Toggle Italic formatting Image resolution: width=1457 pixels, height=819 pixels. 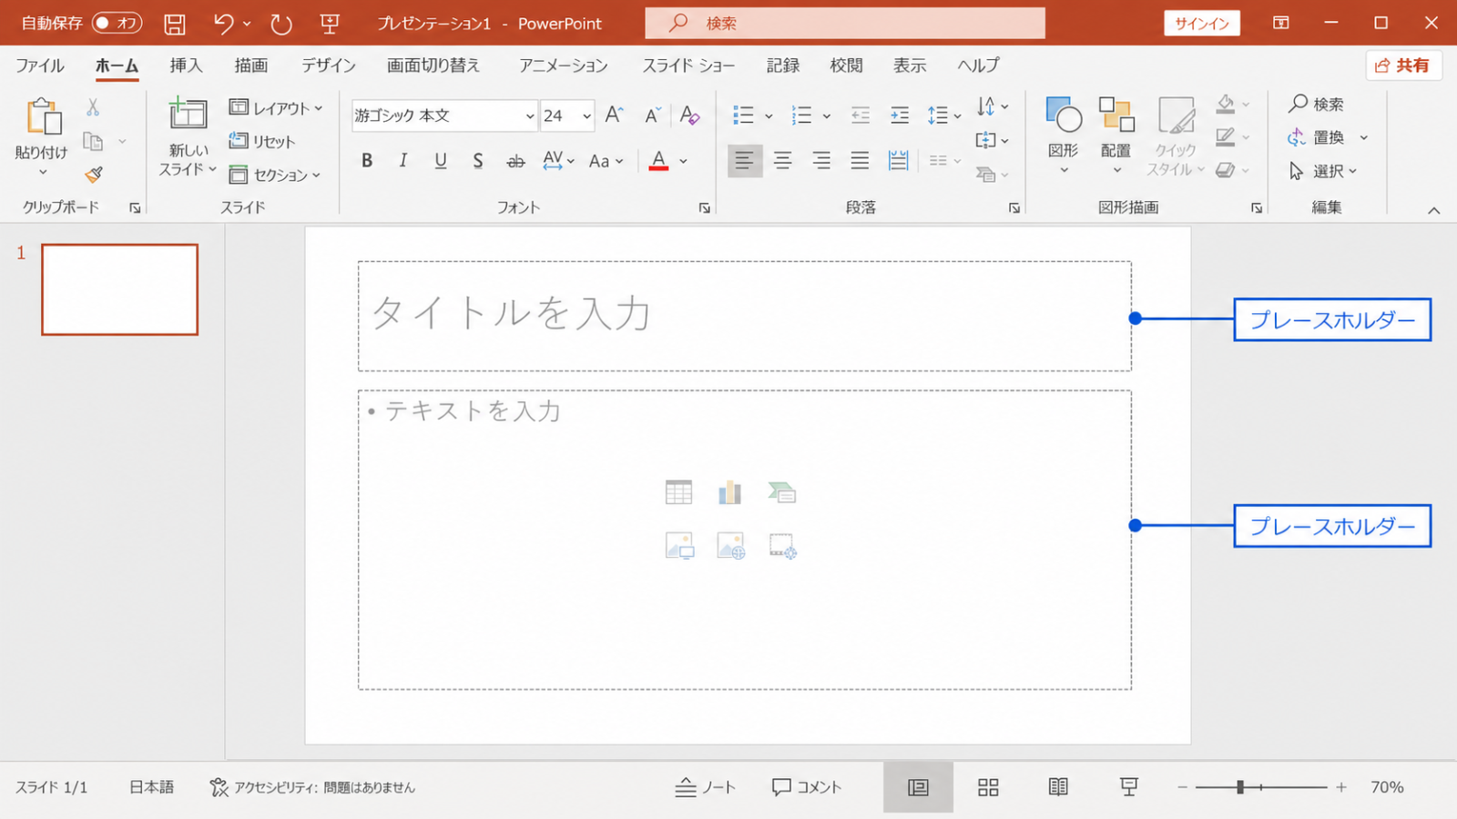click(403, 161)
